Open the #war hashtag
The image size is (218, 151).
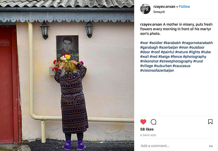pyautogui.click(x=144, y=43)
